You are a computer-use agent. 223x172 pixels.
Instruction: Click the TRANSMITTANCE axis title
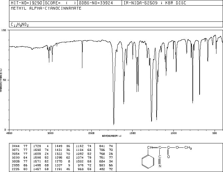(1, 80)
